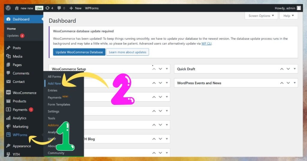Click the Quick Draft widget title

click(186, 69)
